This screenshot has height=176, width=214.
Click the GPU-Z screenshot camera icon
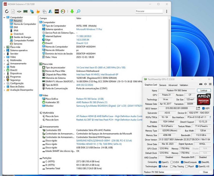tap(201, 84)
